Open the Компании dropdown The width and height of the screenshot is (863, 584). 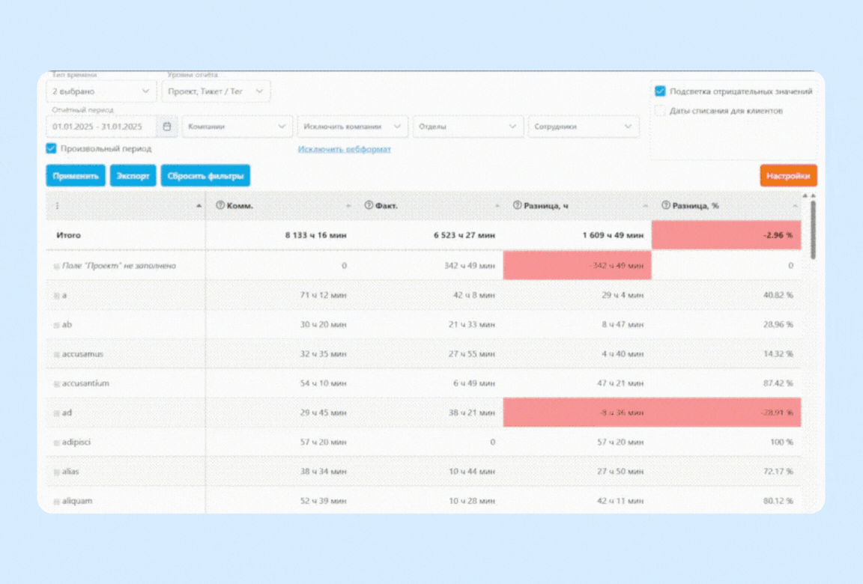(237, 127)
